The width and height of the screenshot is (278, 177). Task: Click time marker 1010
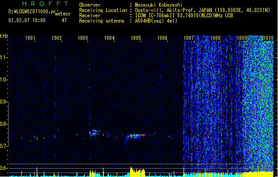tap(268, 38)
